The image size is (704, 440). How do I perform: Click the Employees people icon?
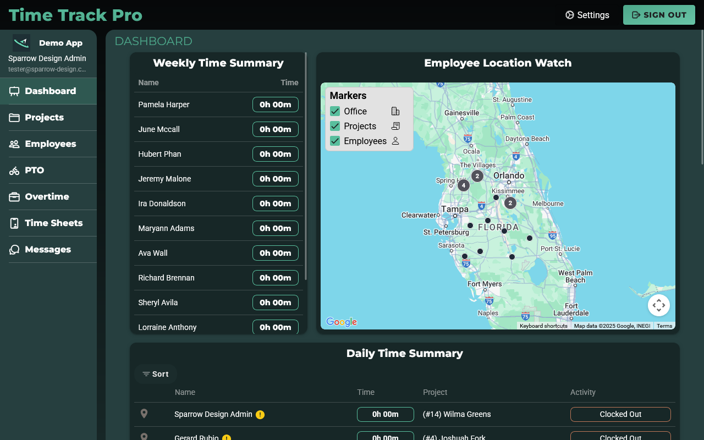pos(14,144)
